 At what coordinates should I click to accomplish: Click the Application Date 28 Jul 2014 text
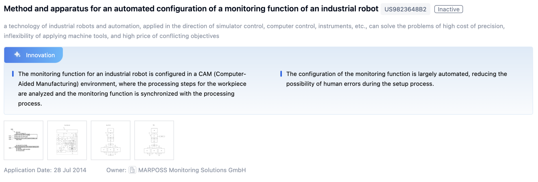coord(45,170)
